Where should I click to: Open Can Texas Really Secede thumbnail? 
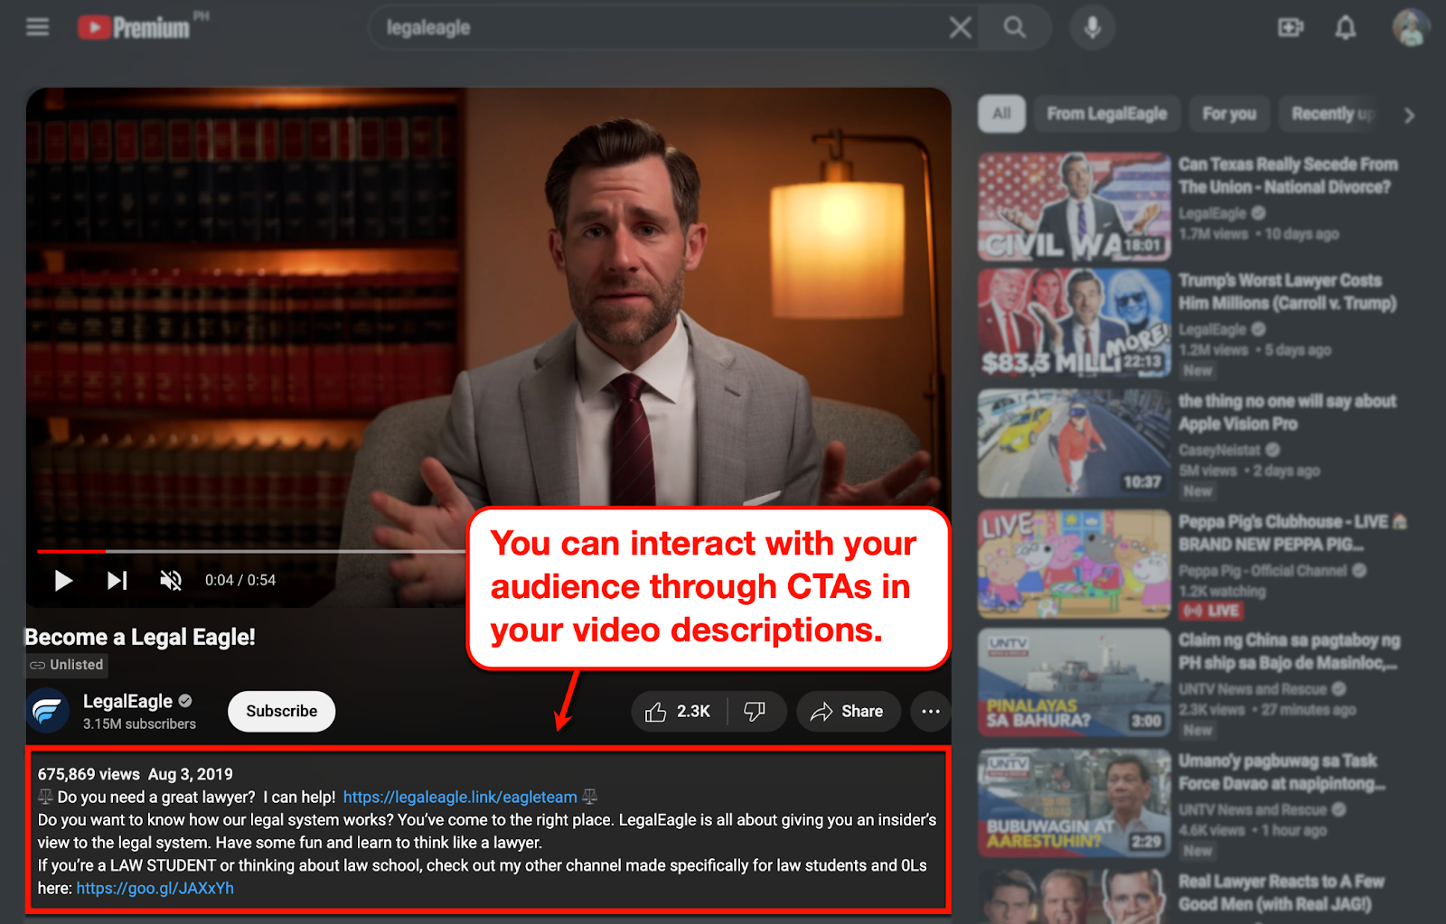point(1075,207)
